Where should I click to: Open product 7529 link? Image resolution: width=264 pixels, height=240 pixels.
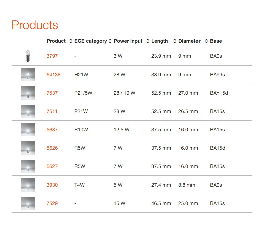[x=52, y=203]
